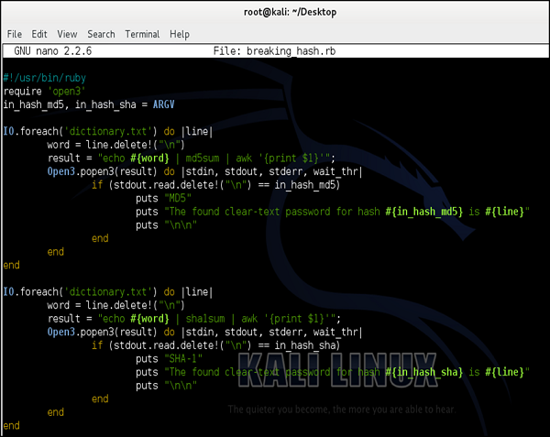Place cursor on the #!/usr/bin/ruby shebang line
Viewport: 550px width, 437px height.
[x=45, y=78]
